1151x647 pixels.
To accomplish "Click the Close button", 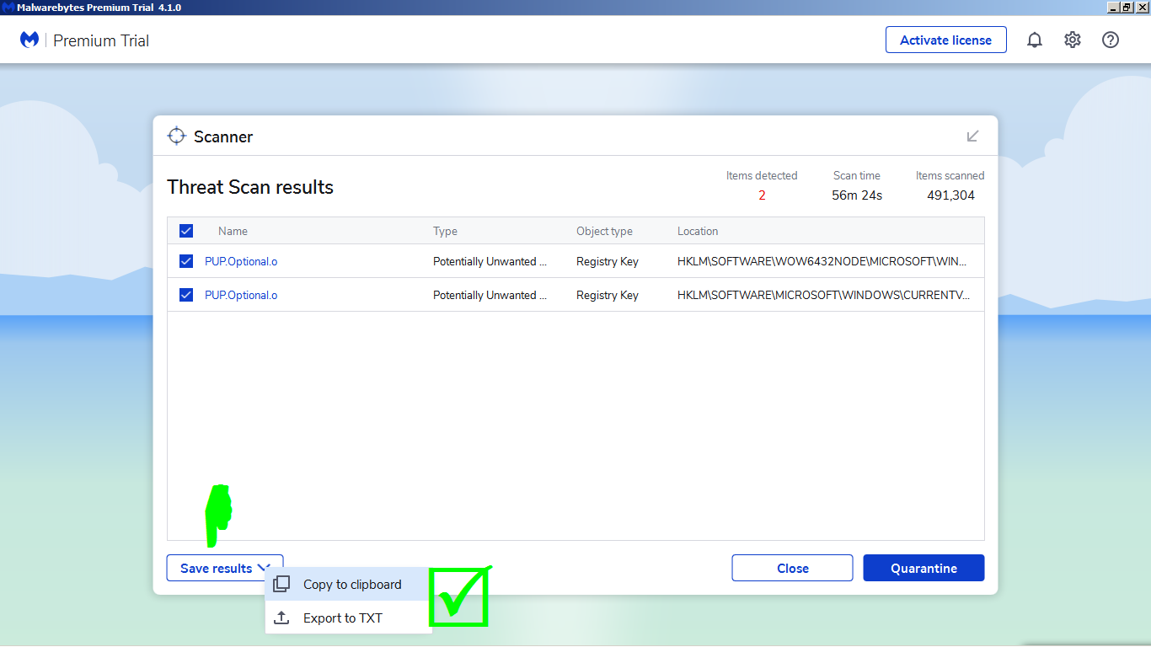I will [x=792, y=568].
